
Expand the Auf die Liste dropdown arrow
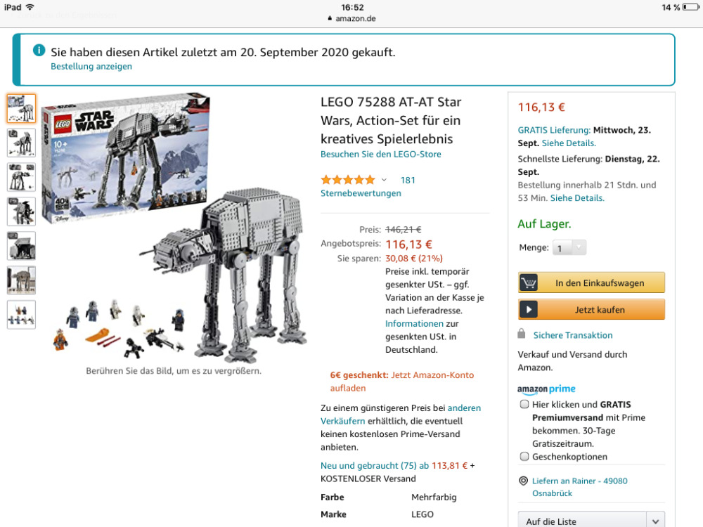[655, 521]
